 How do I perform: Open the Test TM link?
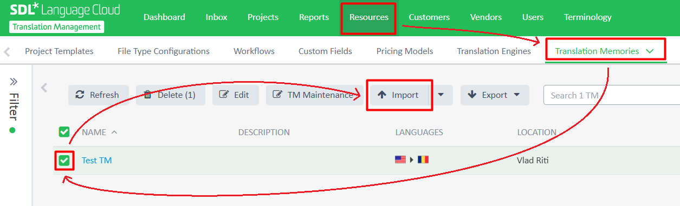click(96, 160)
